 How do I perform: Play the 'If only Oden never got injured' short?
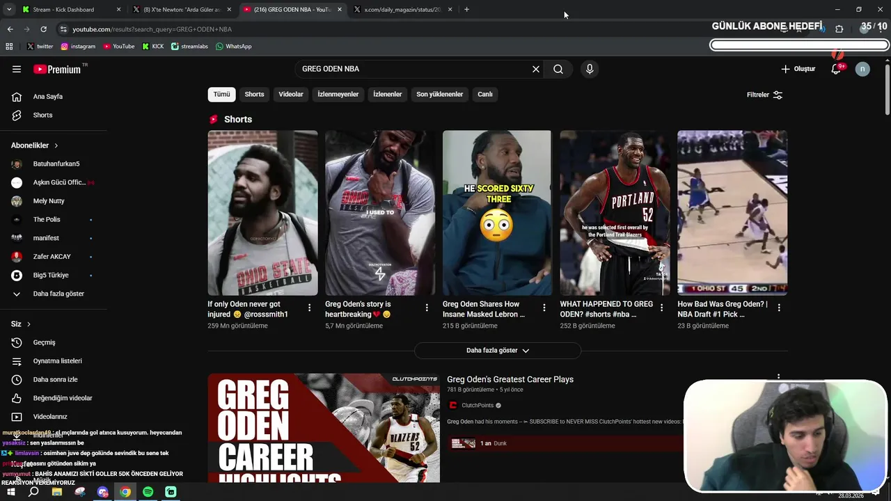pyautogui.click(x=262, y=213)
